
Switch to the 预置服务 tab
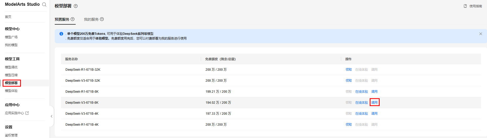click(62, 19)
